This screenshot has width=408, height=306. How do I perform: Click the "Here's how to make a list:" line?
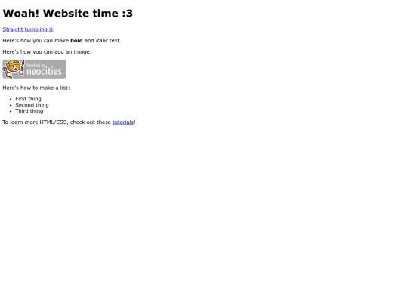pyautogui.click(x=36, y=88)
